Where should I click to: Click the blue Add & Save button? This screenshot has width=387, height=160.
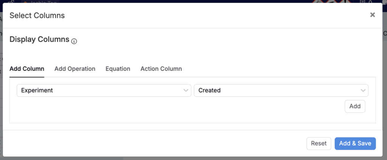pyautogui.click(x=355, y=143)
